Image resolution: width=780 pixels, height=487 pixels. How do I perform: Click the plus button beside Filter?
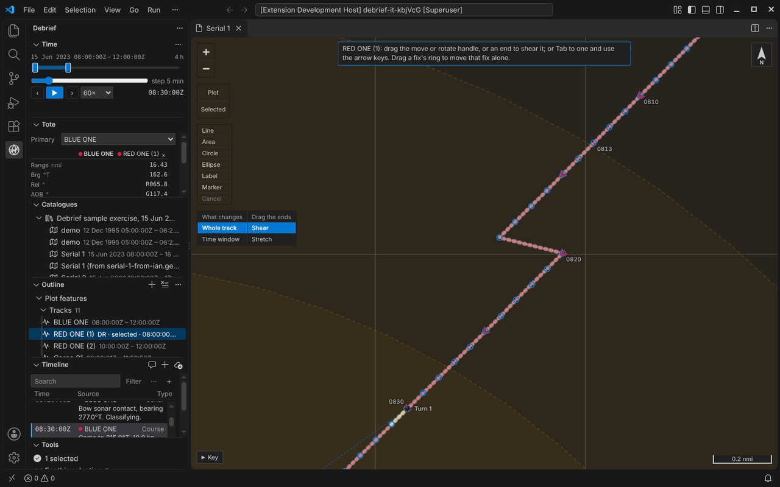pyautogui.click(x=169, y=382)
